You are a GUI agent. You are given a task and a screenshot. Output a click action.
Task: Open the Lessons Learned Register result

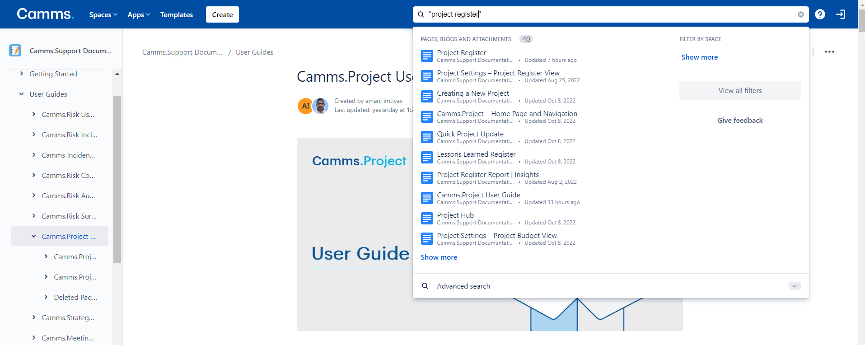pos(476,154)
